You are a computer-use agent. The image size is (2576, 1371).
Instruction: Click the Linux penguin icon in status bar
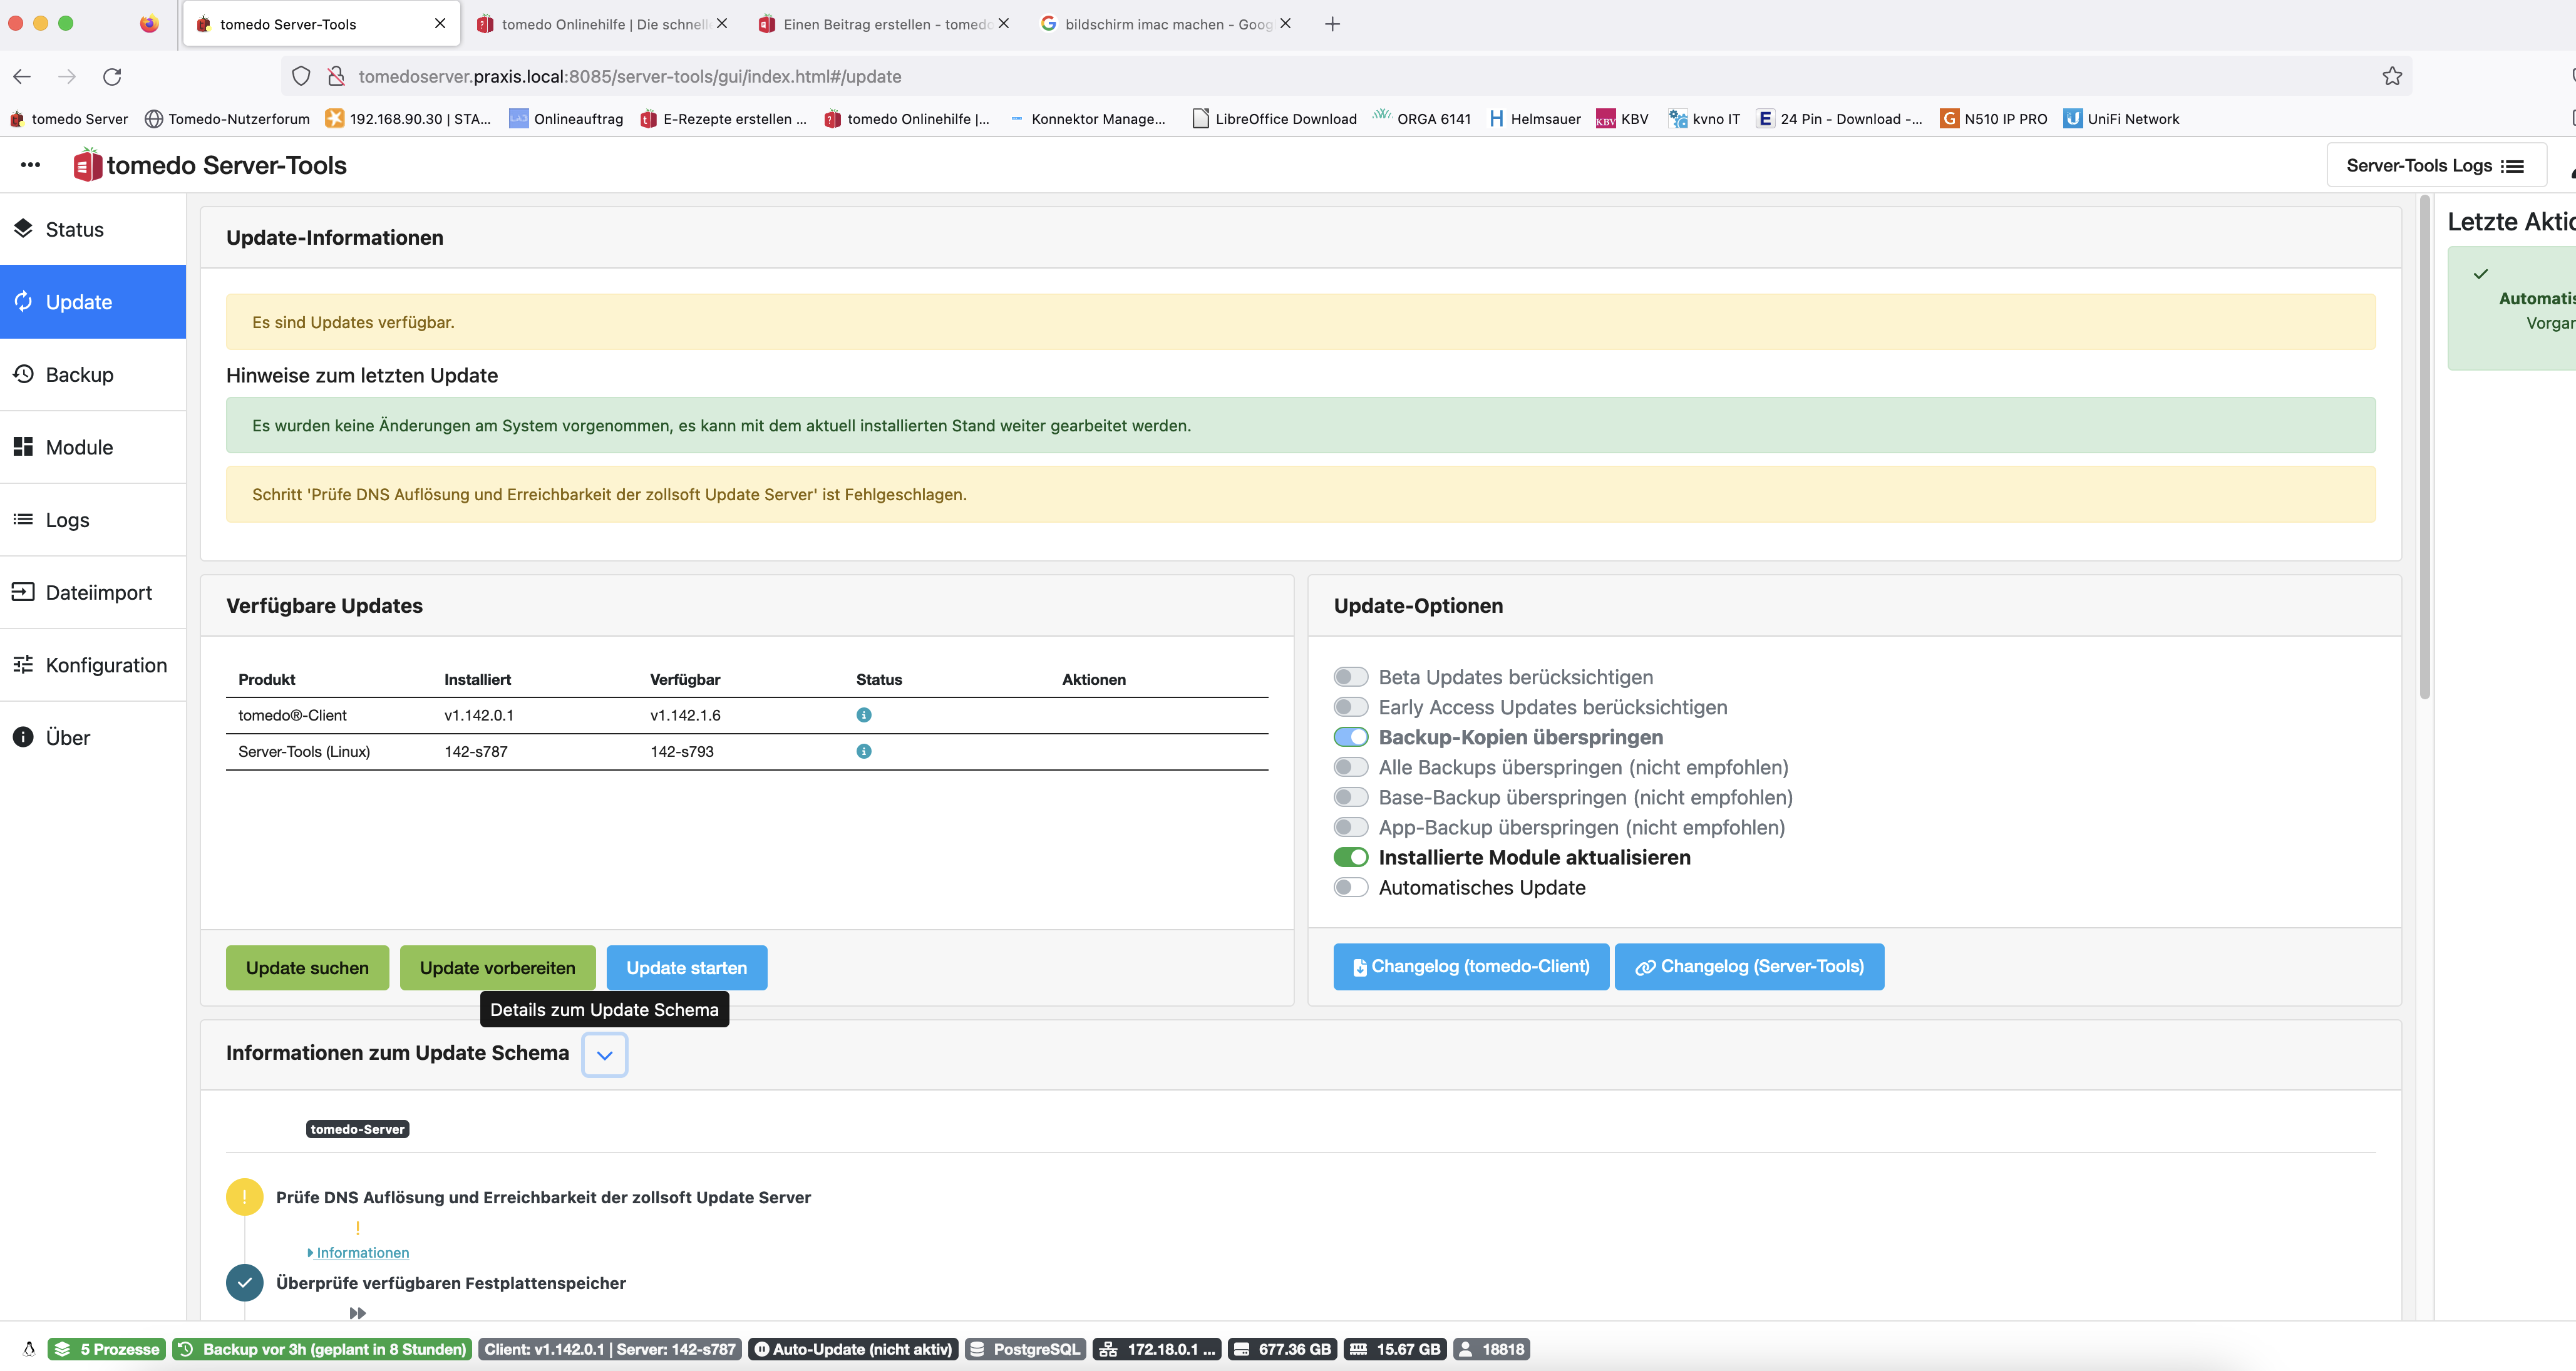point(29,1349)
